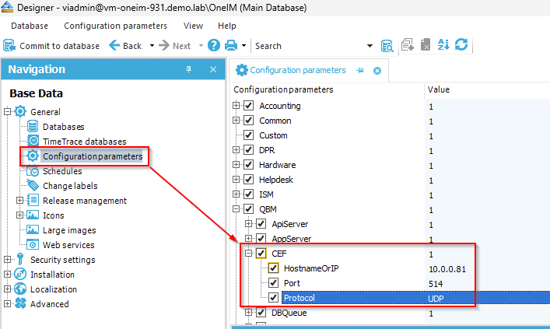This screenshot has width=550, height=329.
Task: Expand the Common parameter node
Action: coord(236,120)
